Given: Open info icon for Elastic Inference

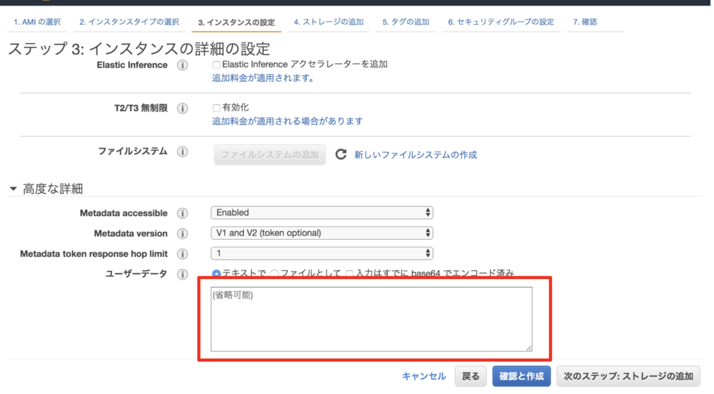Looking at the screenshot, I should 183,65.
